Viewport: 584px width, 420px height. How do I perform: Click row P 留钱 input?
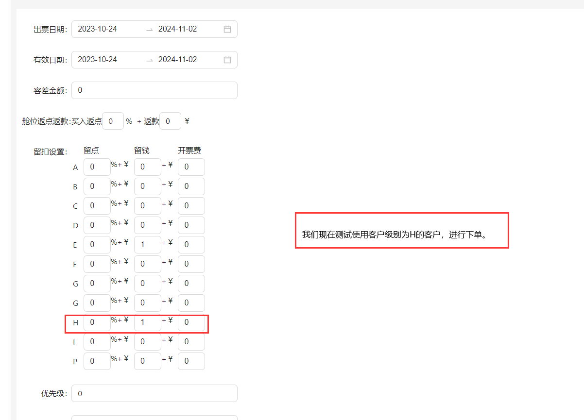[148, 361]
